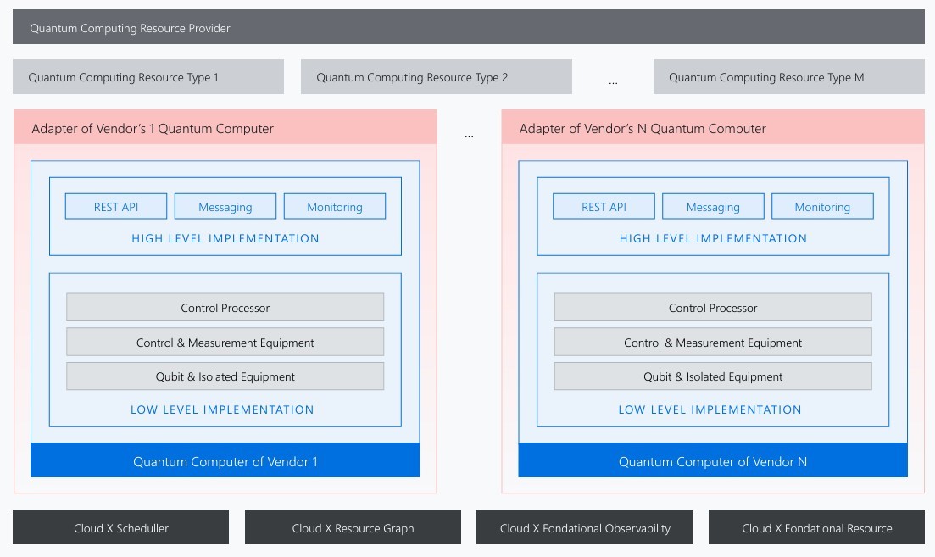935x557 pixels.
Task: Open the Cloud X Scheduller block
Action: pos(121,527)
